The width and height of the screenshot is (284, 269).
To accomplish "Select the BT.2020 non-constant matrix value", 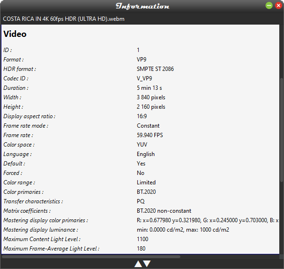I will click(164, 211).
